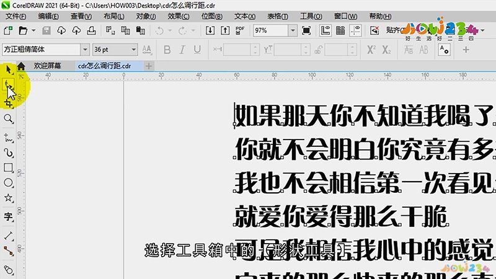
Task: Open the 文件(F) menu
Action: [x=16, y=16]
